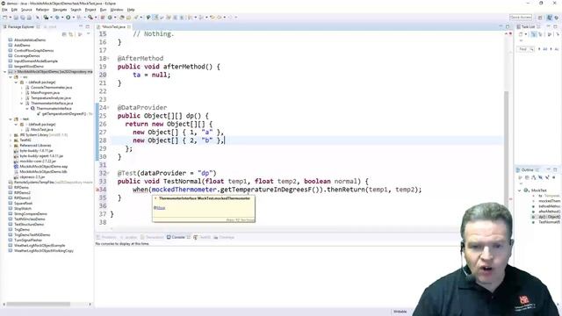This screenshot has width=562, height=316.
Task: Select getTemperatureInDegreesF method in tree
Action: pos(64,114)
